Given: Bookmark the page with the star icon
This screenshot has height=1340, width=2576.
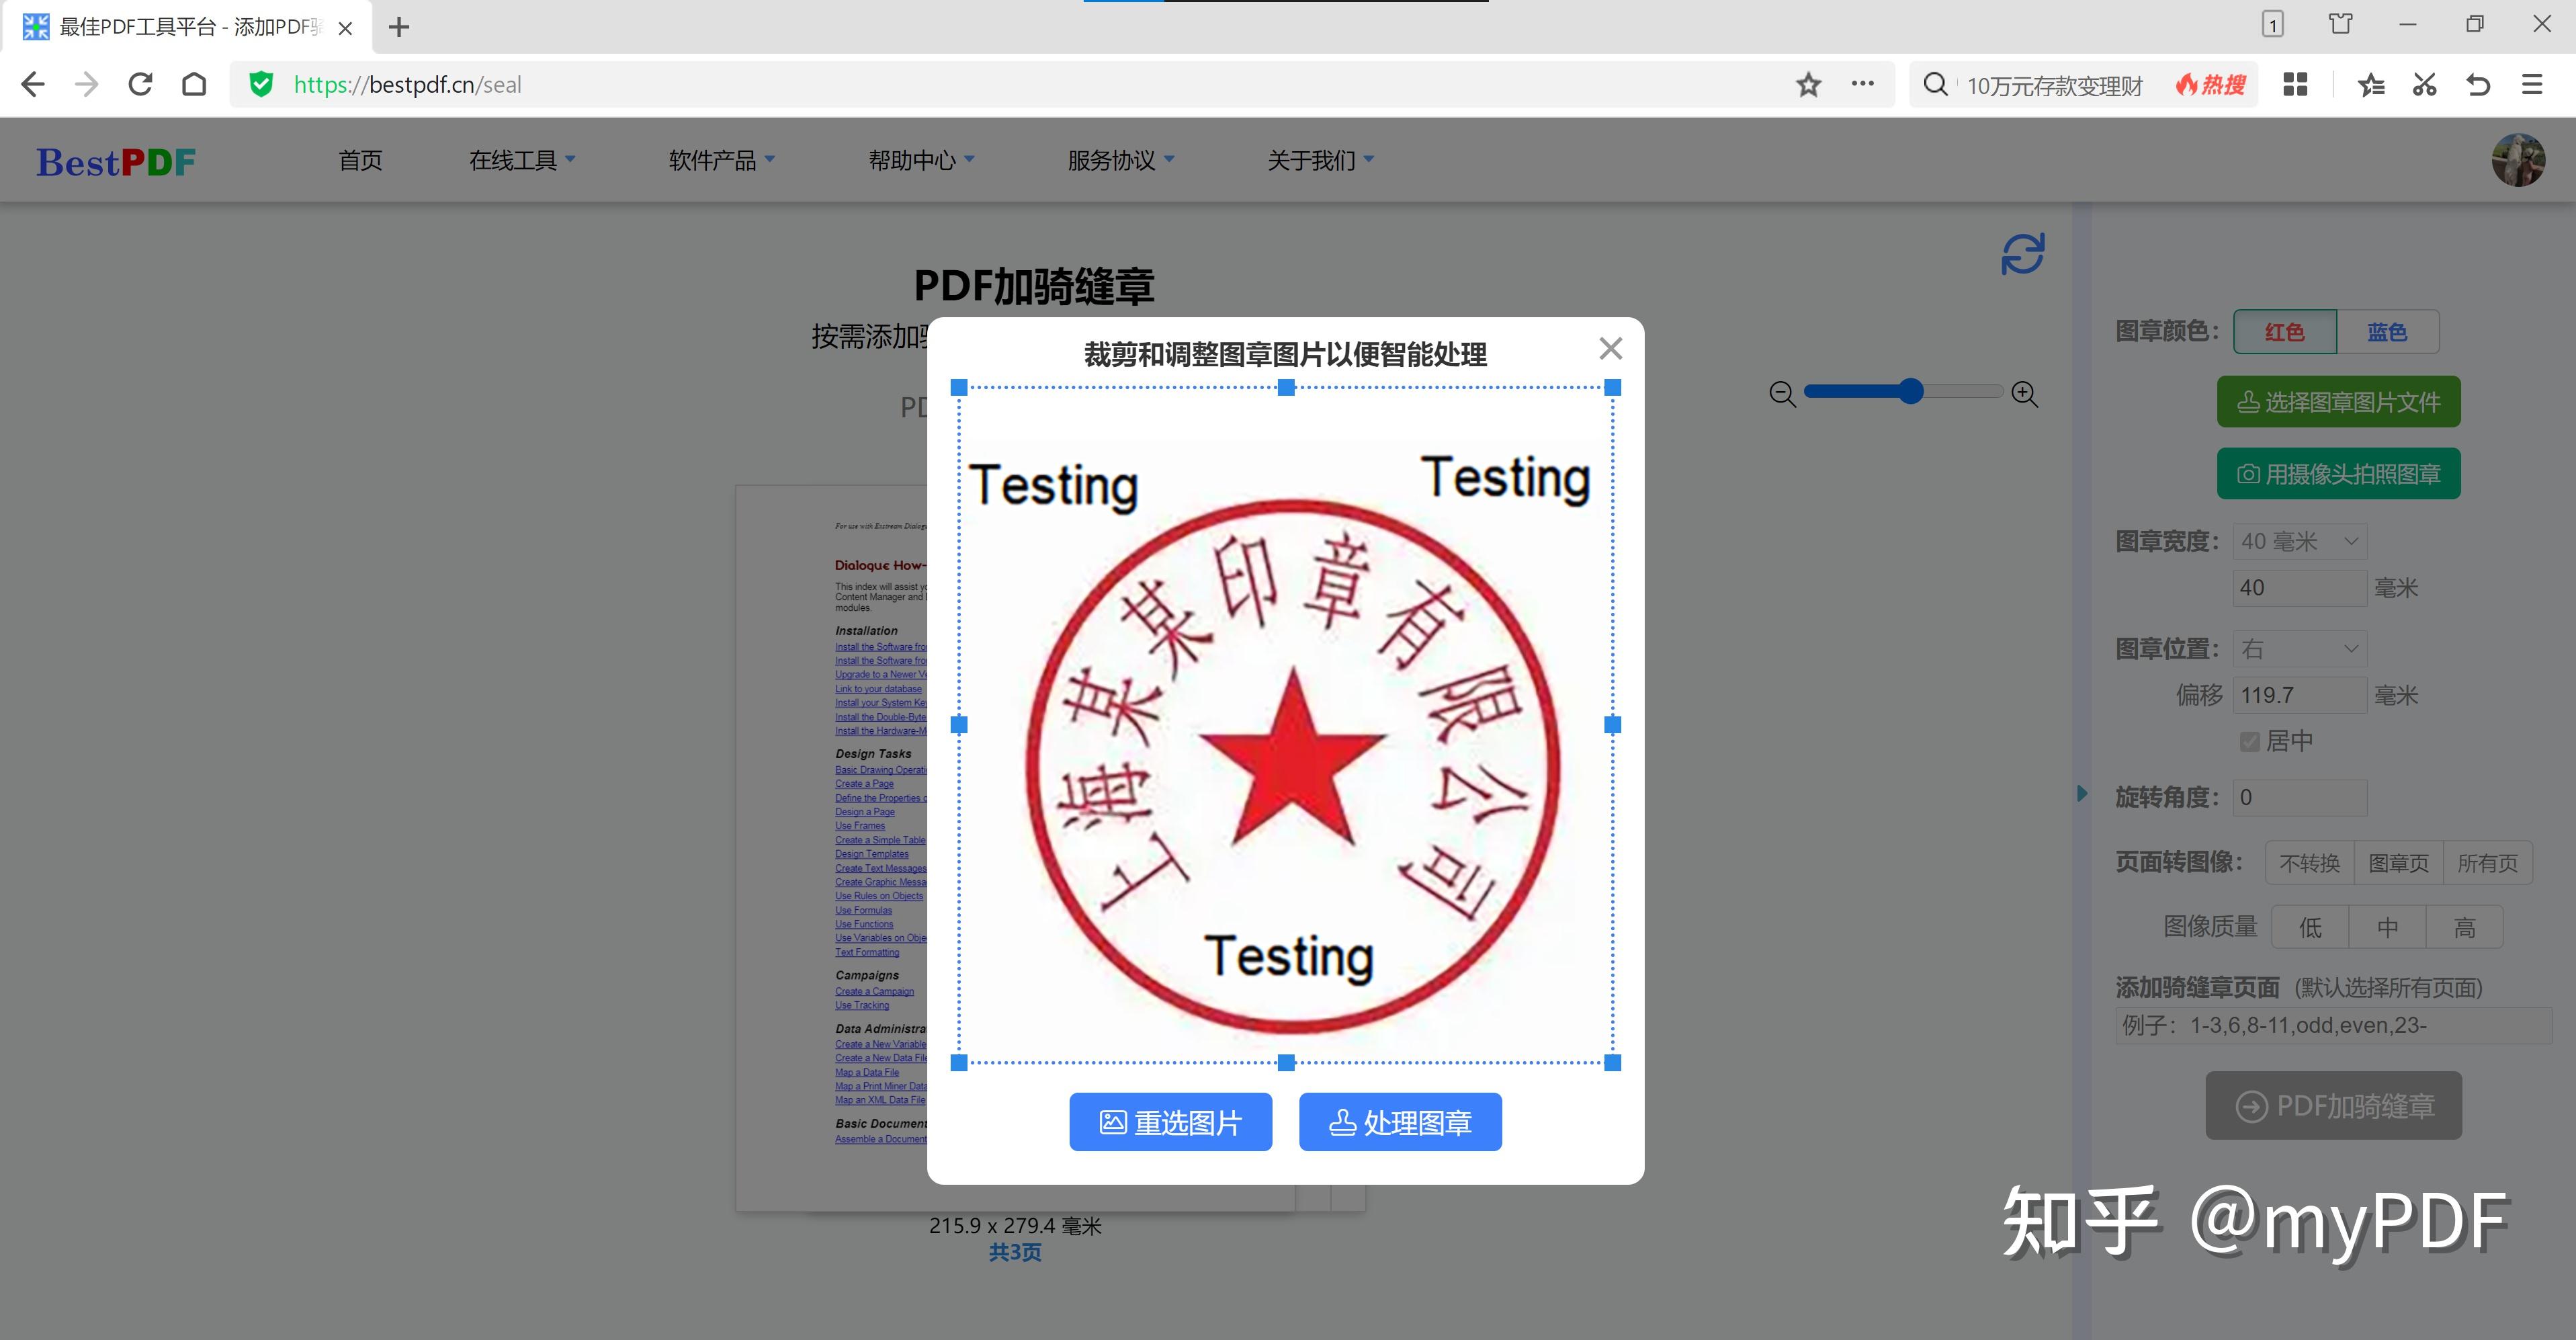Looking at the screenshot, I should click(1808, 84).
